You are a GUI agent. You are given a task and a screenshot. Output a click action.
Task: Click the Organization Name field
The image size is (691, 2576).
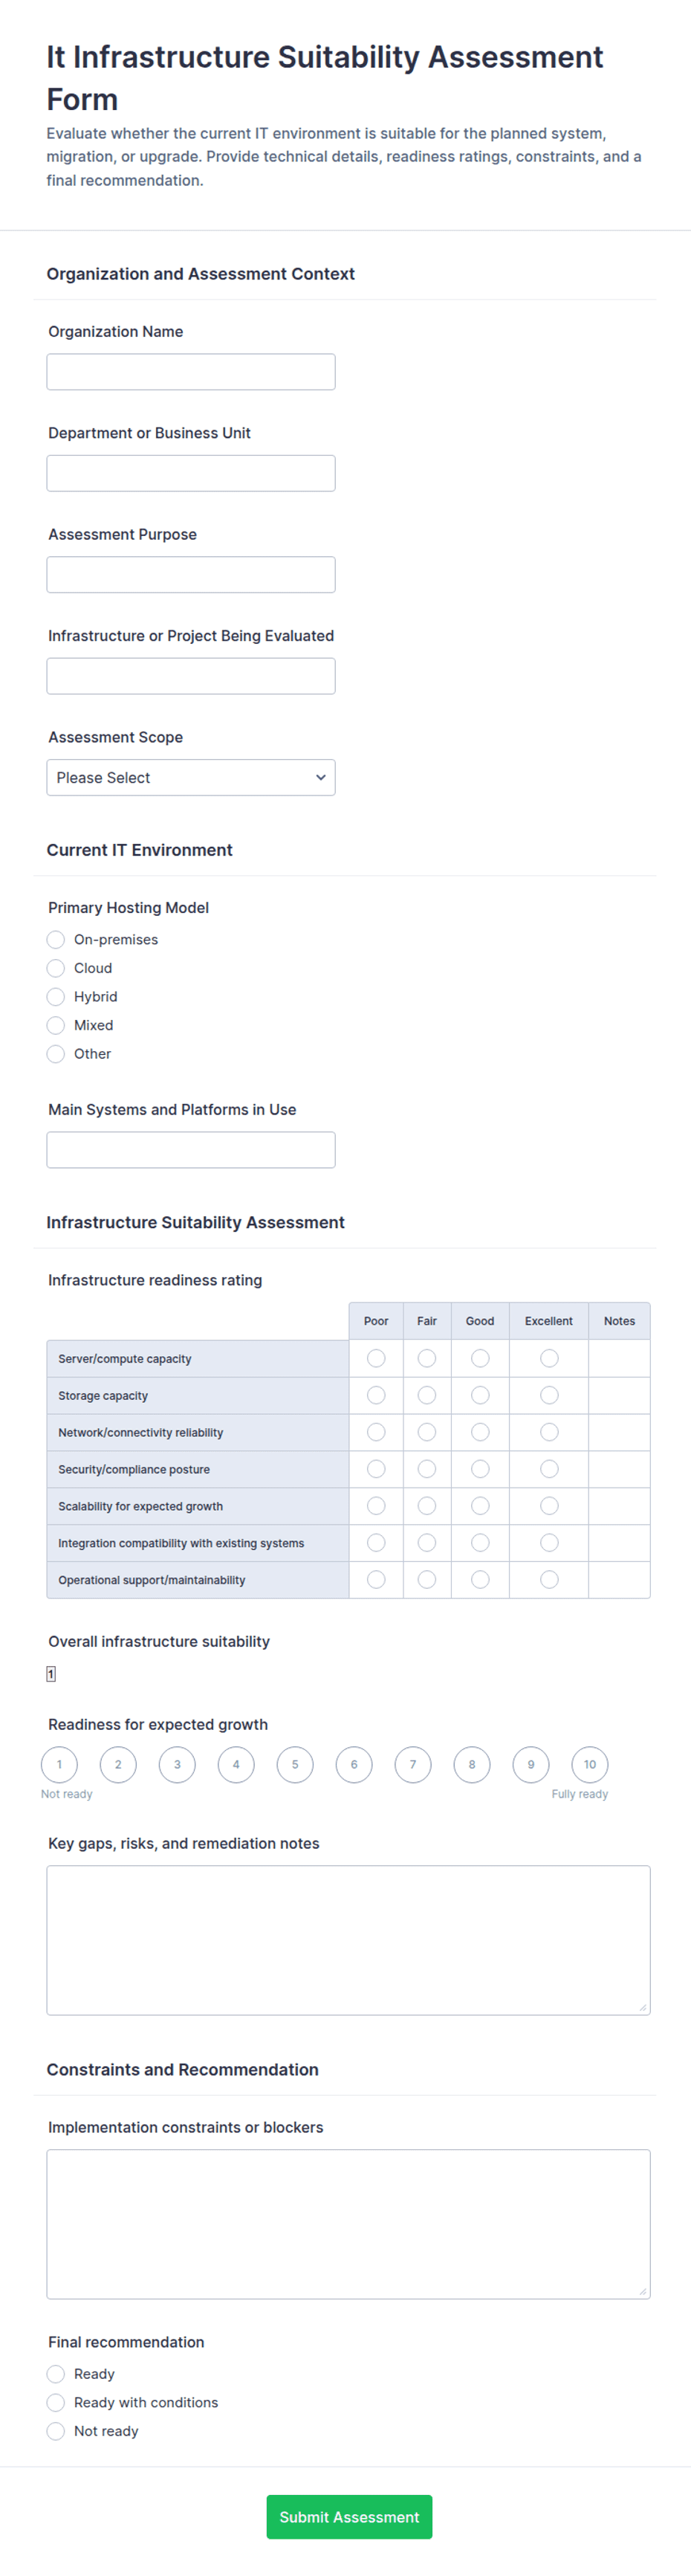tap(191, 372)
